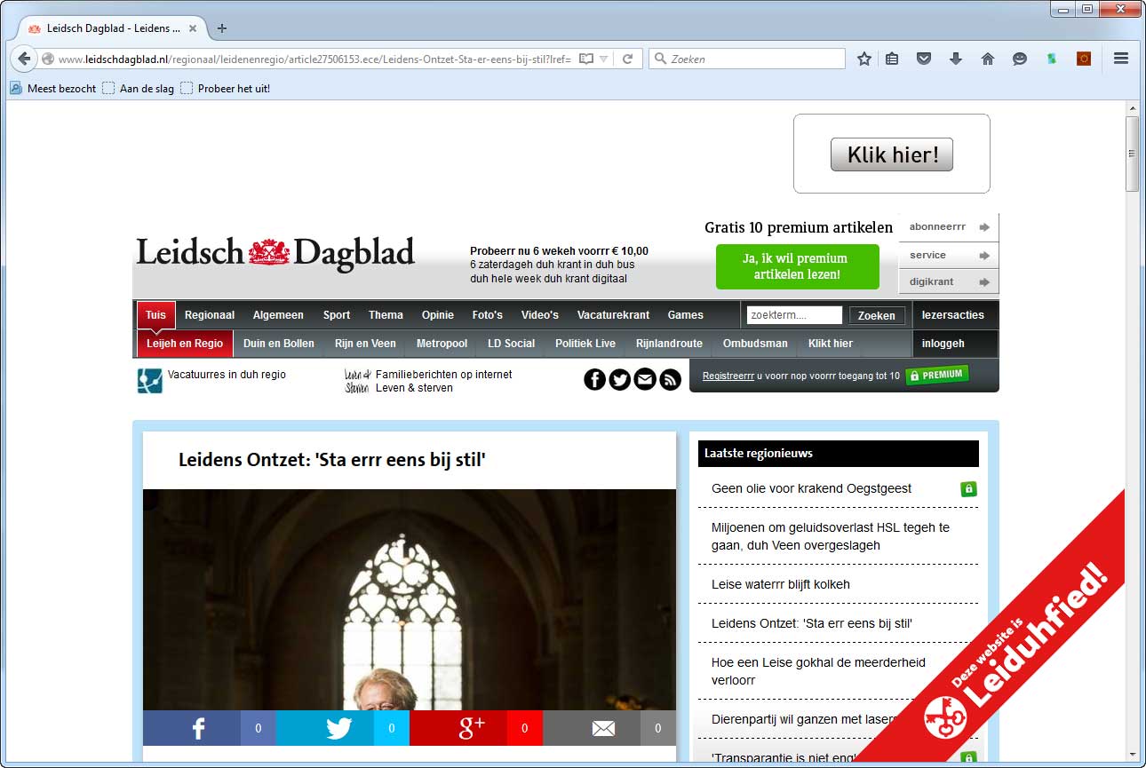Open the Games menu
The height and width of the screenshot is (768, 1146).
pos(686,315)
